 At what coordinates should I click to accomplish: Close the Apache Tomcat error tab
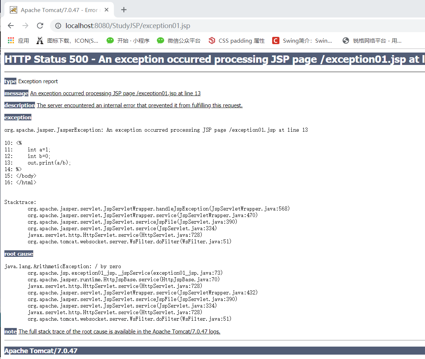[107, 10]
